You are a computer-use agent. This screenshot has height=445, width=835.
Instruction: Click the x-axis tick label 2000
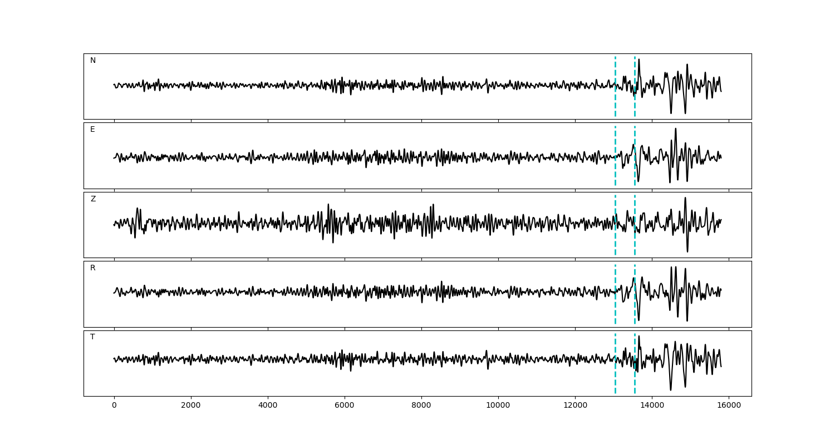coord(191,406)
